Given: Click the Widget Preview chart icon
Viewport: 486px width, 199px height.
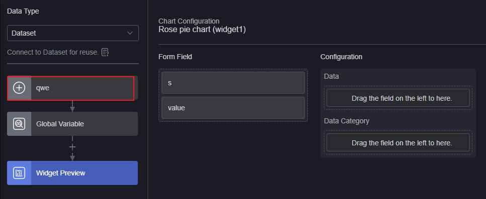Looking at the screenshot, I should tap(19, 173).
